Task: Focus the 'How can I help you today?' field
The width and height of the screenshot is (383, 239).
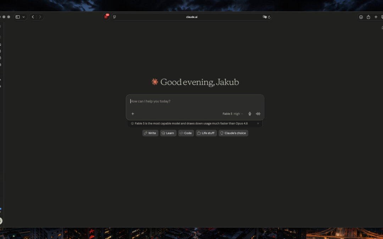Action: tap(195, 101)
